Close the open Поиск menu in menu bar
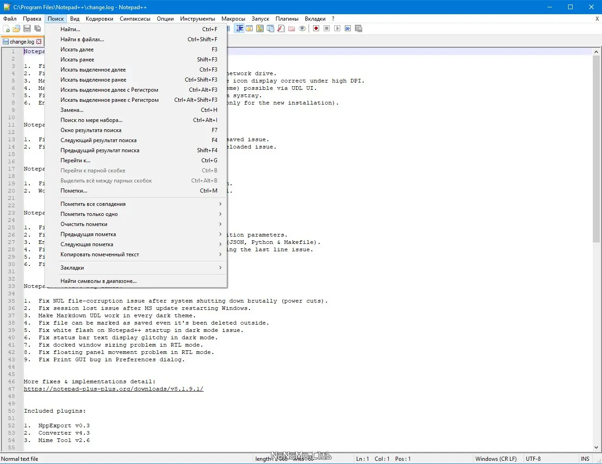602x464 pixels. coord(56,19)
